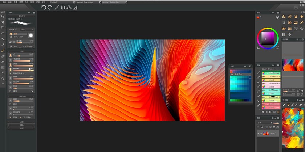
Task: Expand the 角度 section in brush panel
Action: coord(21,122)
